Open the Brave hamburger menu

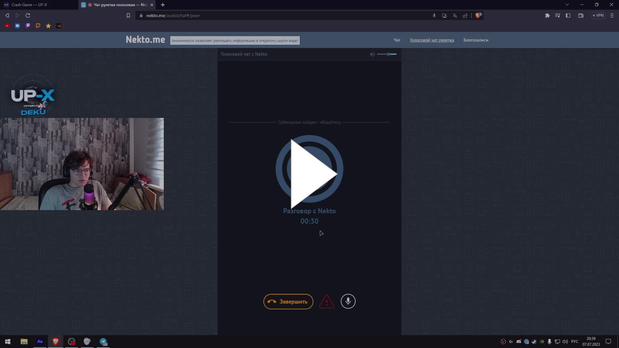[612, 15]
